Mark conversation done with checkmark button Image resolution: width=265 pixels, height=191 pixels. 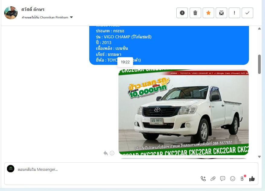[x=247, y=13]
